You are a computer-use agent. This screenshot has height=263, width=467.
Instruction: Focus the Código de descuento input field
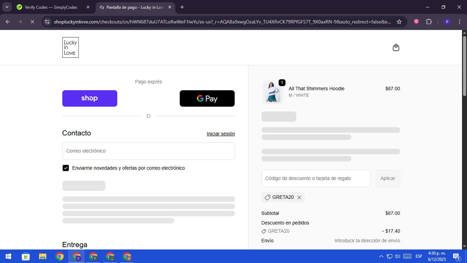coord(316,178)
